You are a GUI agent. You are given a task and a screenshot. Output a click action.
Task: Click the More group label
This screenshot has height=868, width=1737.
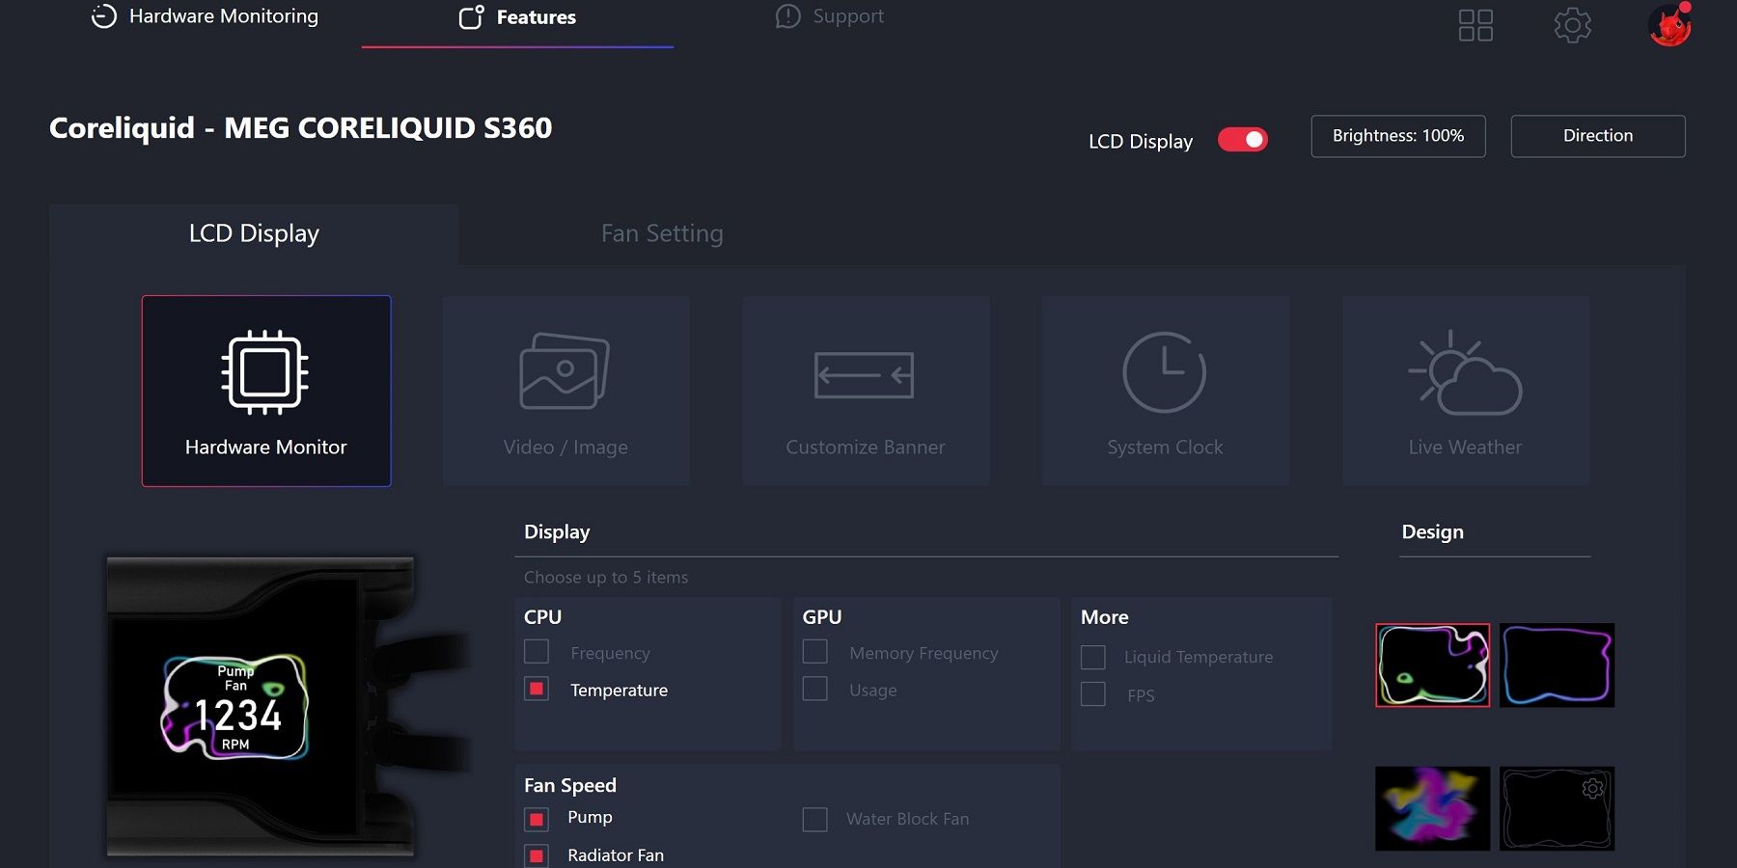click(x=1105, y=617)
